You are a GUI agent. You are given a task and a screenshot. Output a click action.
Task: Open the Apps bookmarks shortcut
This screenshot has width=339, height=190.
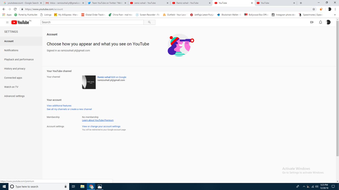pyautogui.click(x=7, y=15)
